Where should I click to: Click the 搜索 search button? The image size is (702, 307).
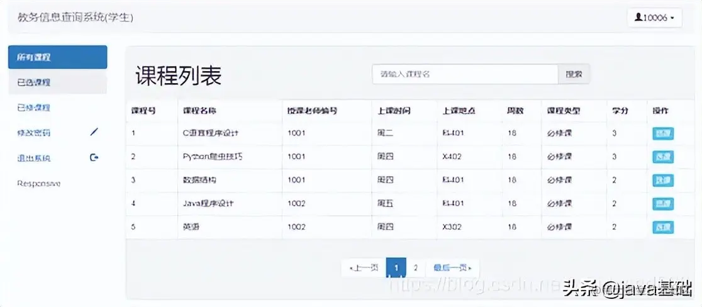[x=574, y=74]
